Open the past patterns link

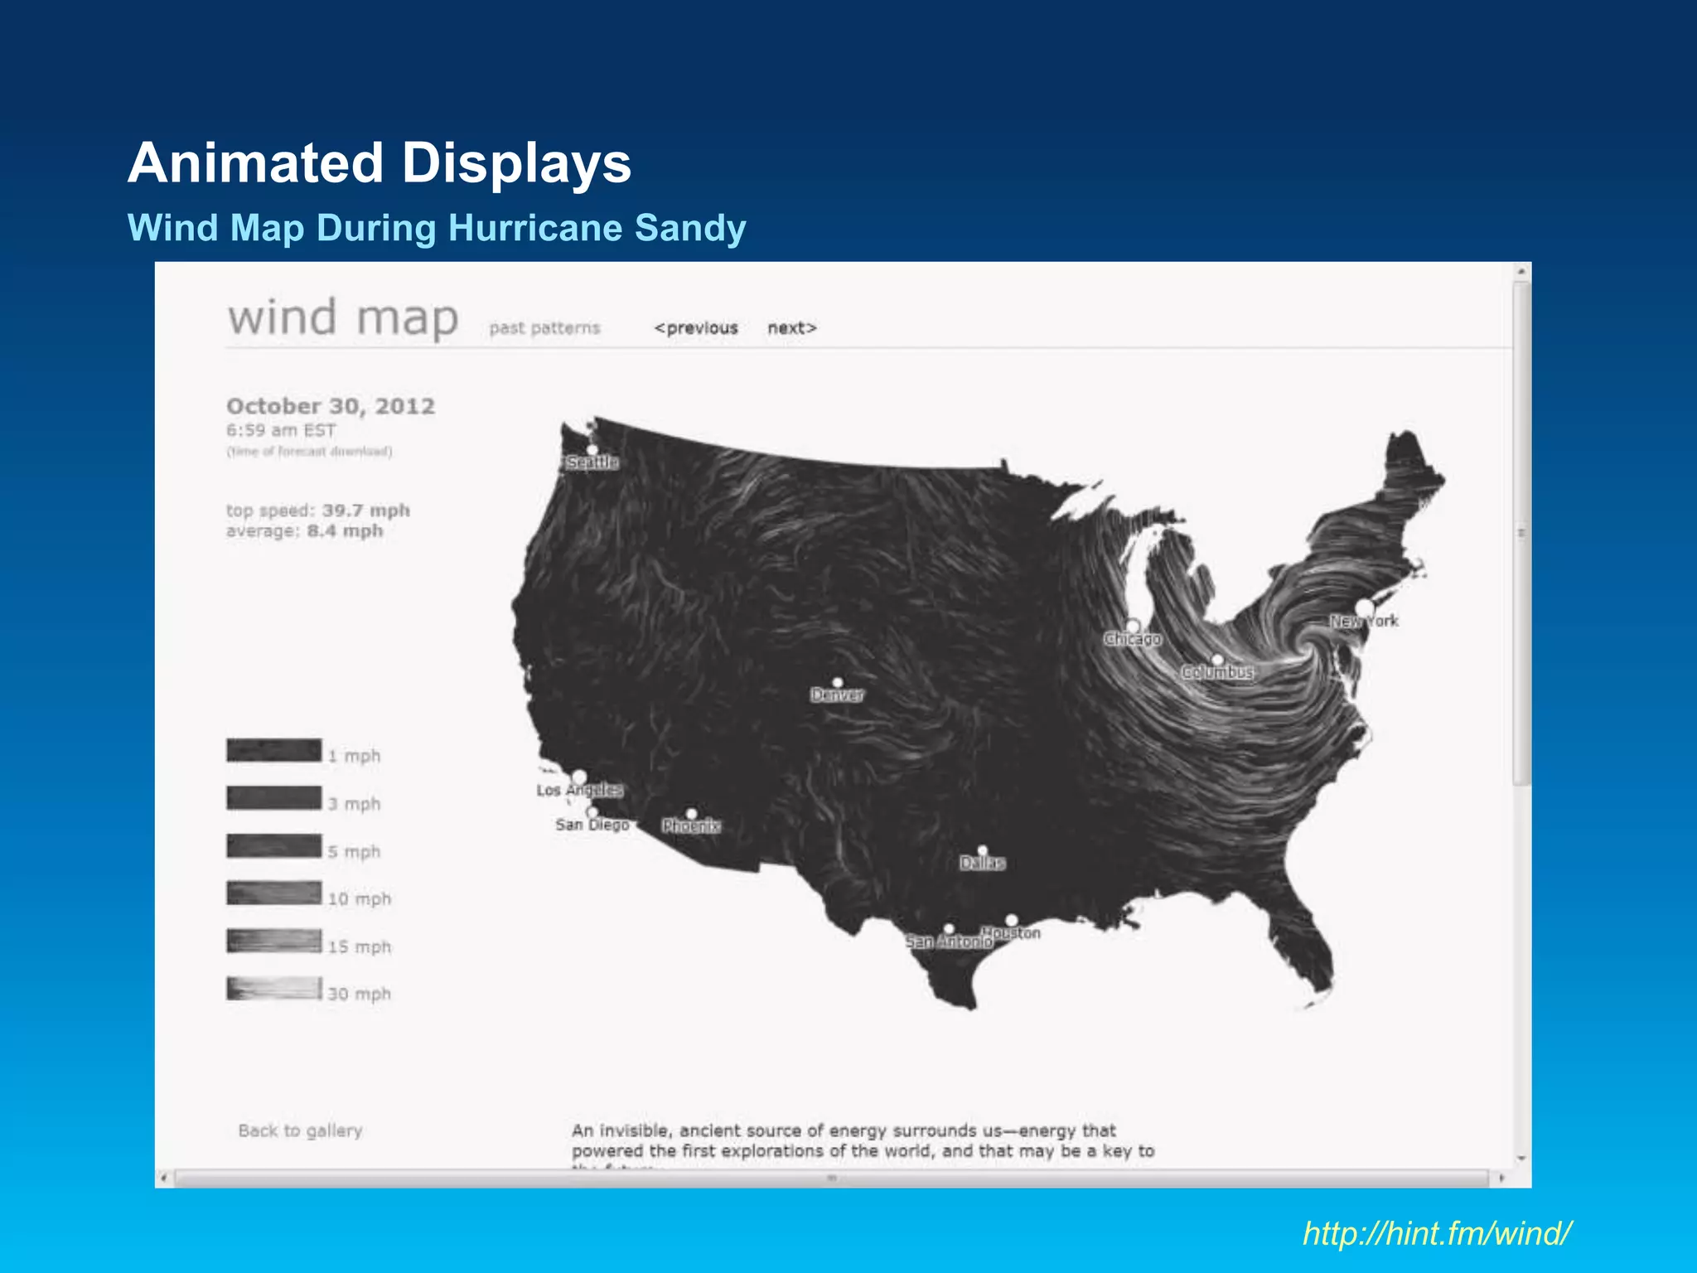[544, 328]
